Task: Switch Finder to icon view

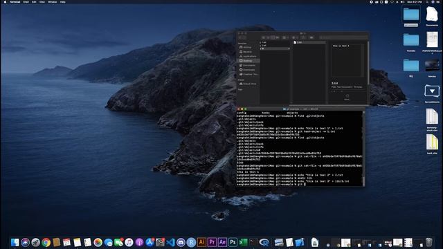Action: pyautogui.click(x=264, y=37)
